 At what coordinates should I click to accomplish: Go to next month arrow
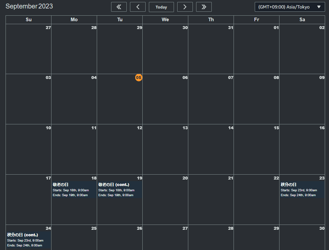[x=185, y=7]
